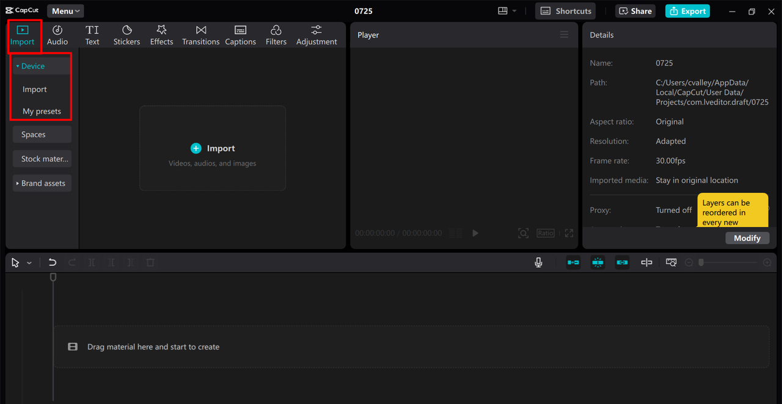Screen dimensions: 782x404
Task: Click the Delete trash icon
Action: (x=150, y=262)
